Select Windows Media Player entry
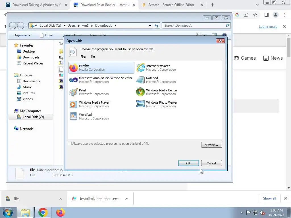Image resolution: width=291 pixels, height=218 pixels. pos(90,104)
